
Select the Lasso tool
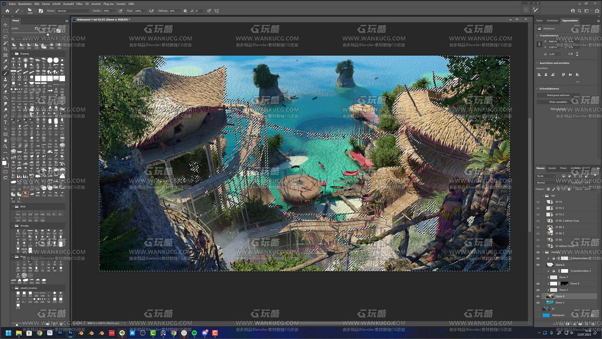[x=5, y=37]
